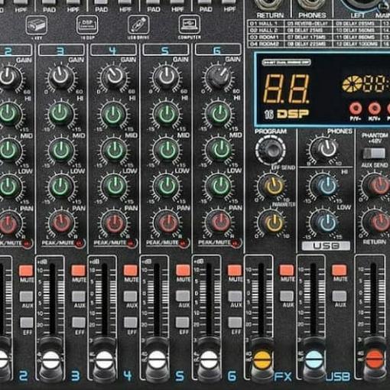
Task: Click the channel 6 volume fader cap
Action: click(x=209, y=359)
